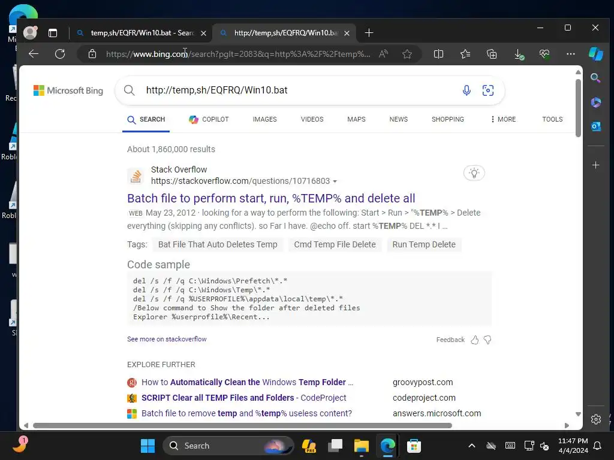Give thumbs down feedback on result
The height and width of the screenshot is (460, 614).
point(487,340)
